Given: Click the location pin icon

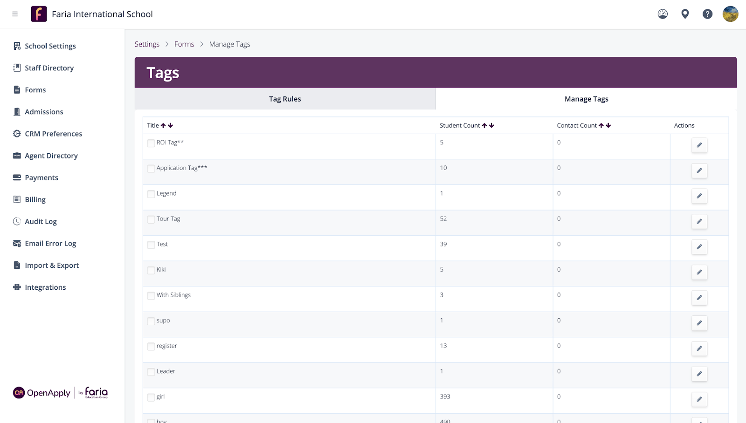Looking at the screenshot, I should [x=685, y=14].
